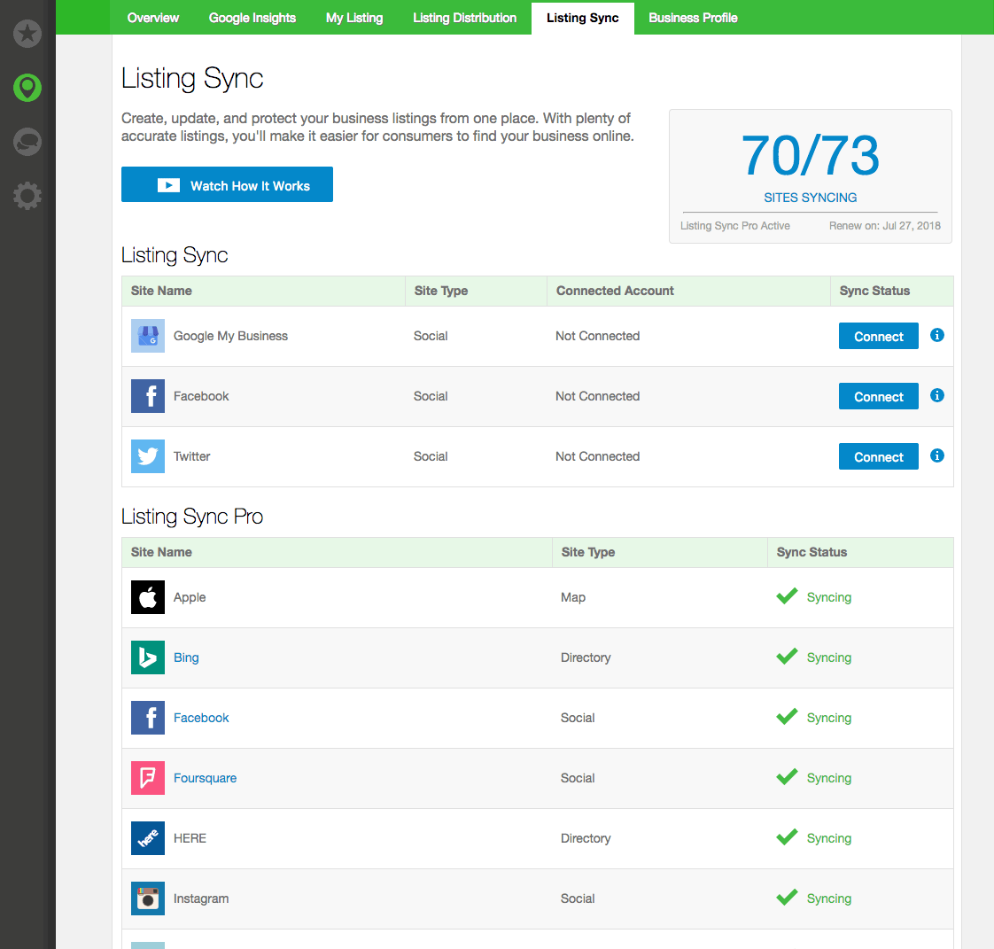Click the Twitter bird logo icon
This screenshot has height=949, width=994.
(148, 456)
